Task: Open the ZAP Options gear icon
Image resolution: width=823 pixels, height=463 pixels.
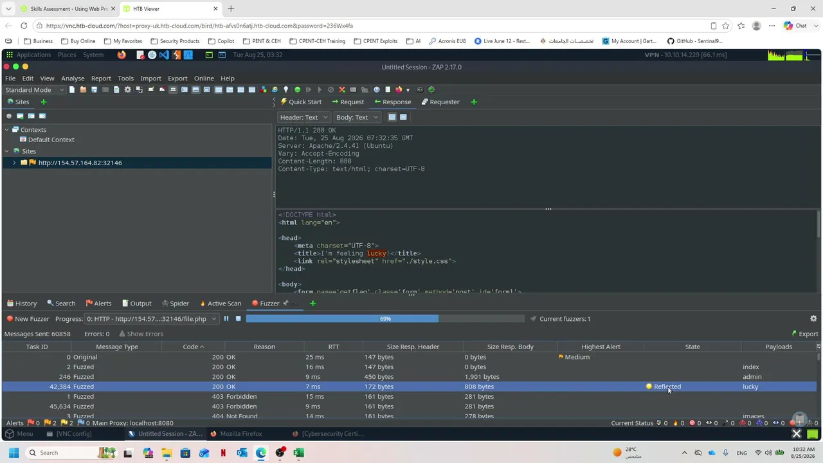Action: 127,90
